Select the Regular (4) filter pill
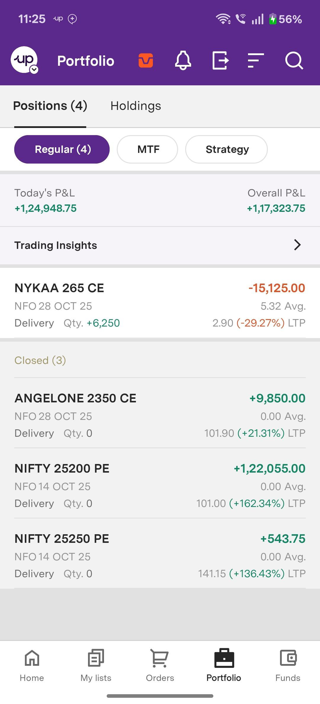 tap(62, 149)
